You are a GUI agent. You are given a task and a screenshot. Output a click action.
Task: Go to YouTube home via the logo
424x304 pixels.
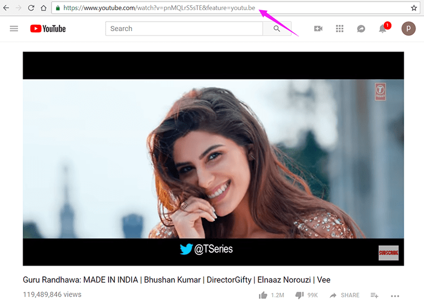(48, 29)
